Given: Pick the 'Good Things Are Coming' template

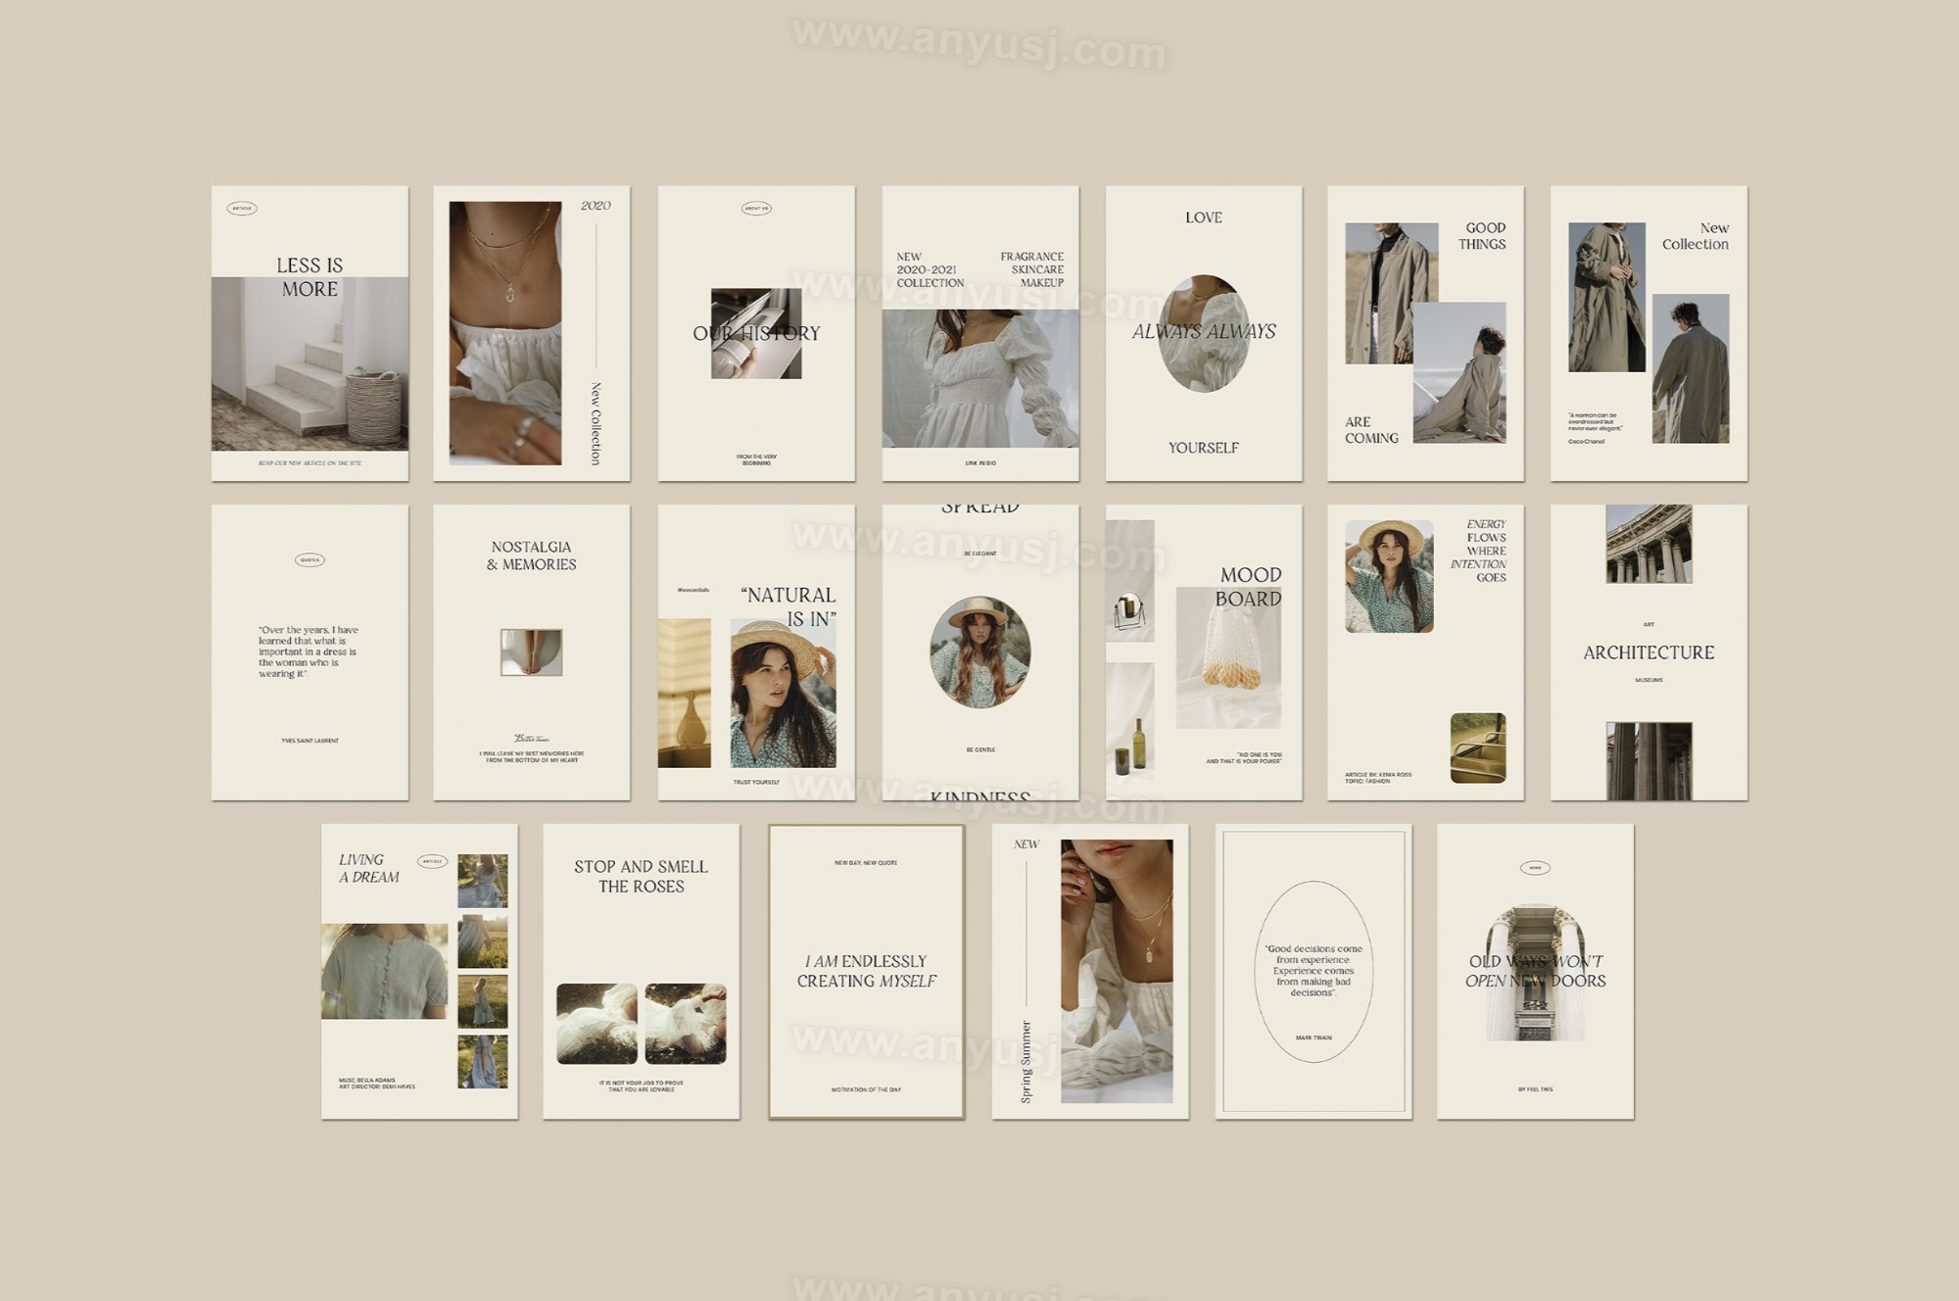Looking at the screenshot, I should tap(1425, 333).
